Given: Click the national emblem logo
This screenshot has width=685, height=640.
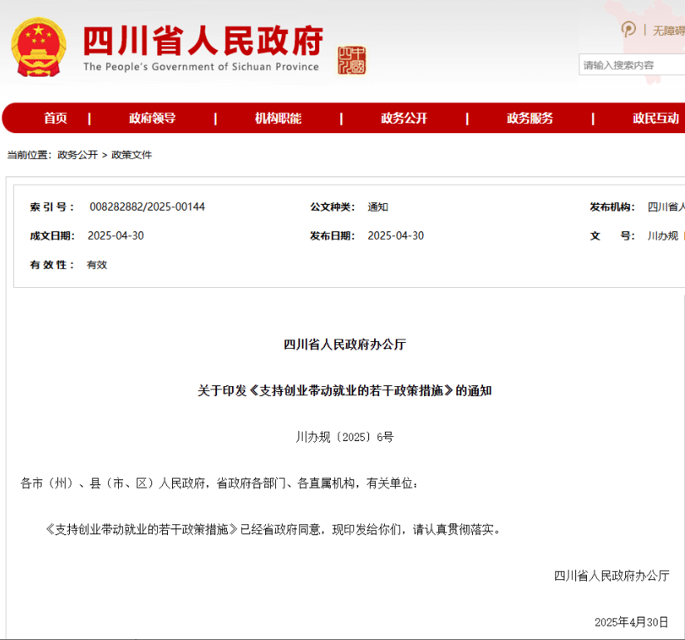Looking at the screenshot, I should pos(38,47).
